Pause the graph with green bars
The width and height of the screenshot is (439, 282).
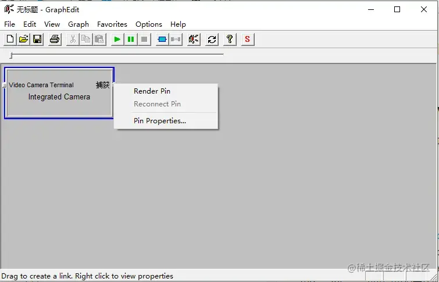pyautogui.click(x=131, y=39)
